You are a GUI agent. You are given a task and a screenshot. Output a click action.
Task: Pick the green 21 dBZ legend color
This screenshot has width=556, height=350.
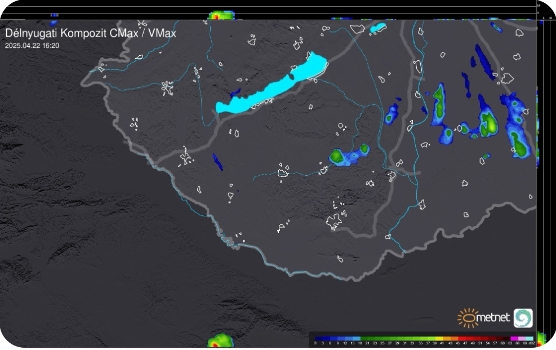click(367, 339)
